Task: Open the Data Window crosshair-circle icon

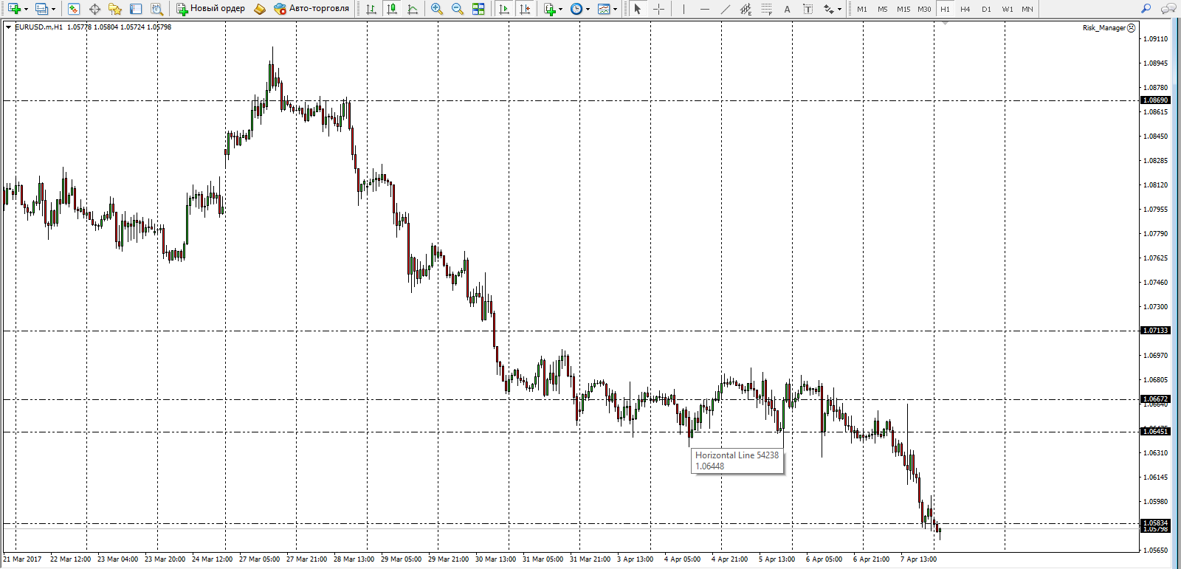Action: [x=94, y=9]
